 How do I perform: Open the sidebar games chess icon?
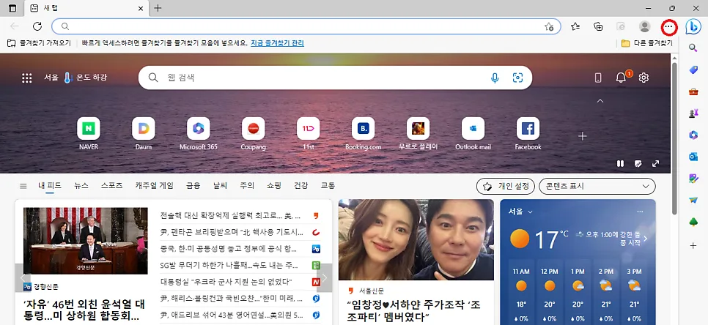(693, 113)
